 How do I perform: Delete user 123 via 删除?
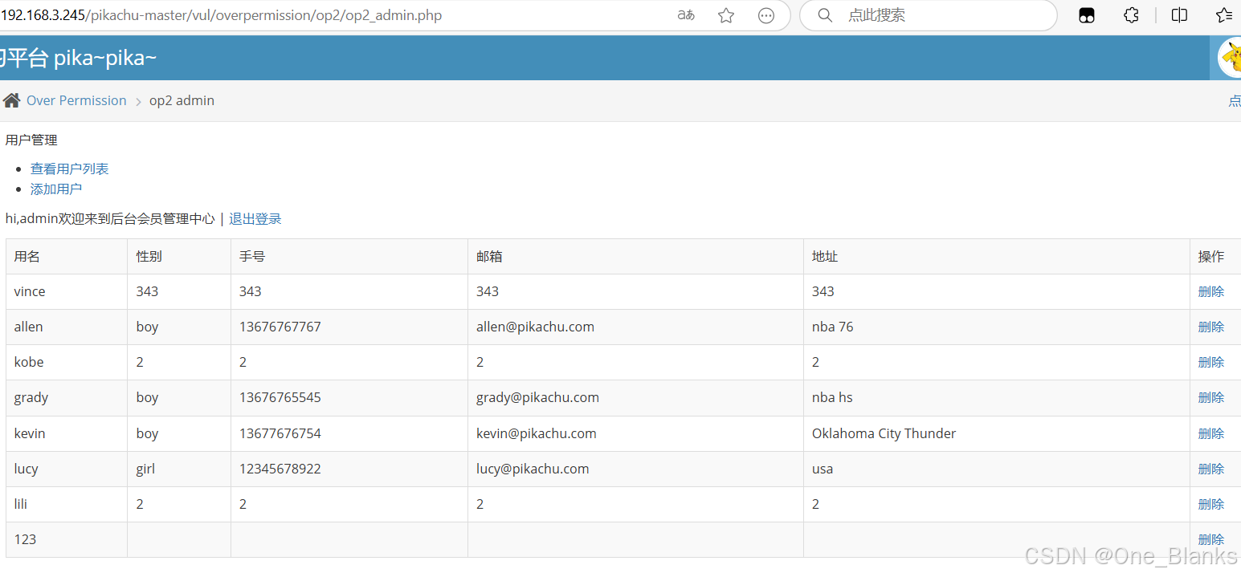pyautogui.click(x=1211, y=539)
